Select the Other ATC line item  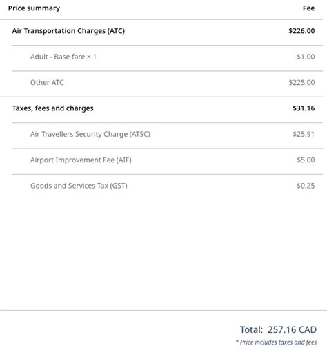tap(168, 82)
